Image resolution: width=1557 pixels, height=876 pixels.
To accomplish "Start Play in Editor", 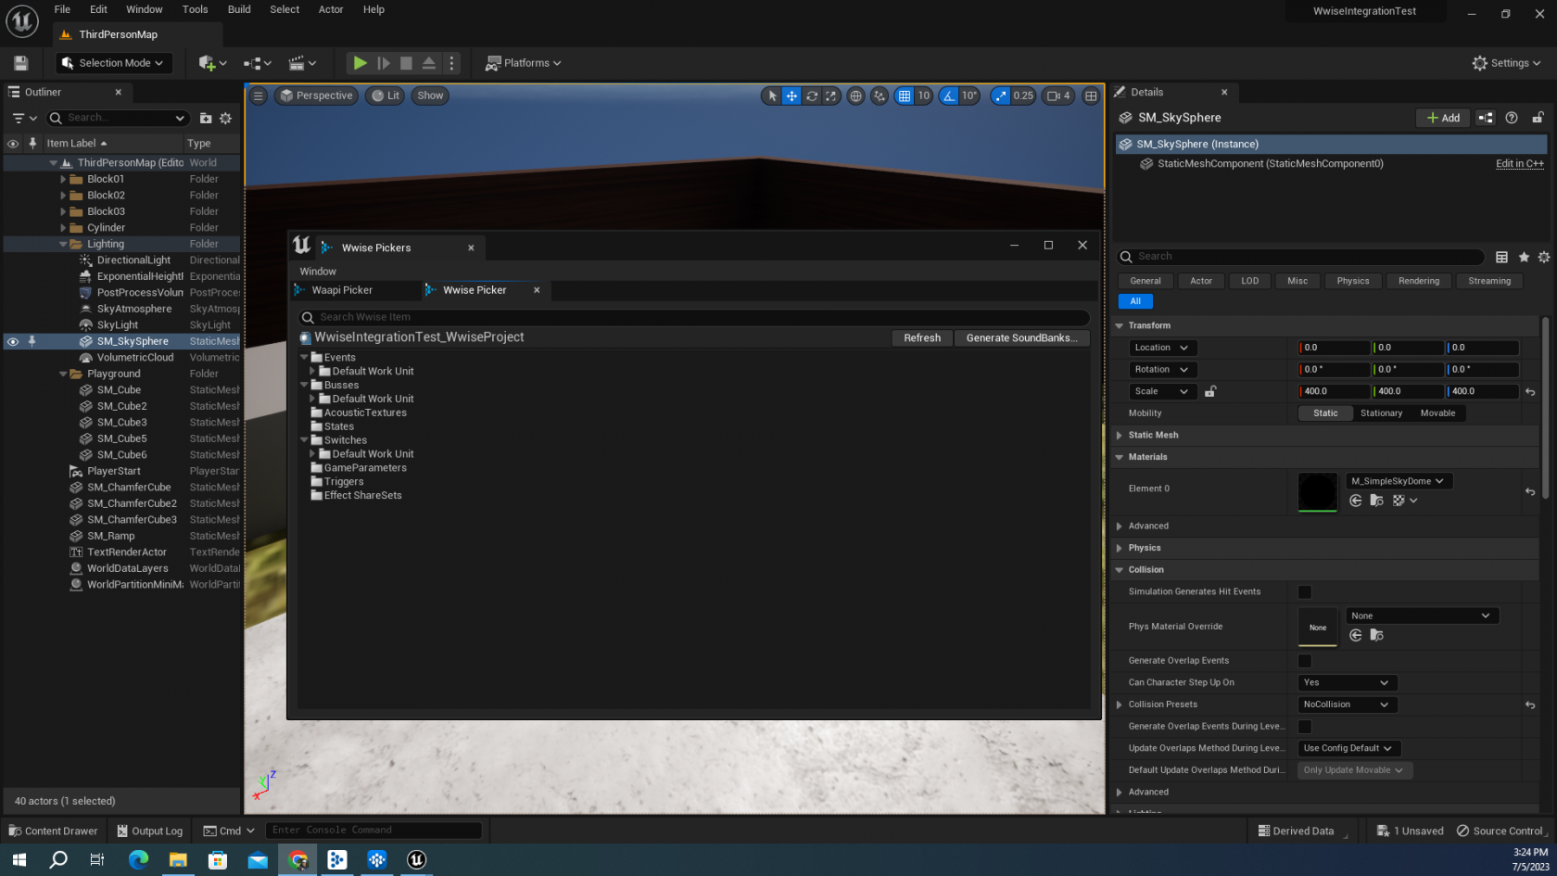I will (360, 63).
